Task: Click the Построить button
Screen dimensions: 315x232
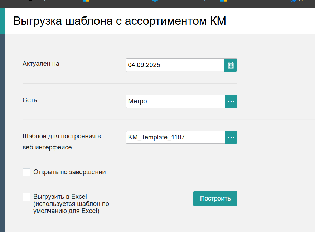Action: coord(215,198)
